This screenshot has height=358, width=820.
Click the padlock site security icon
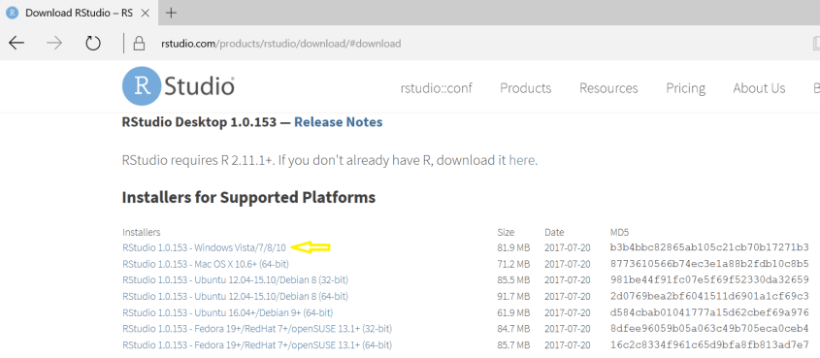139,44
